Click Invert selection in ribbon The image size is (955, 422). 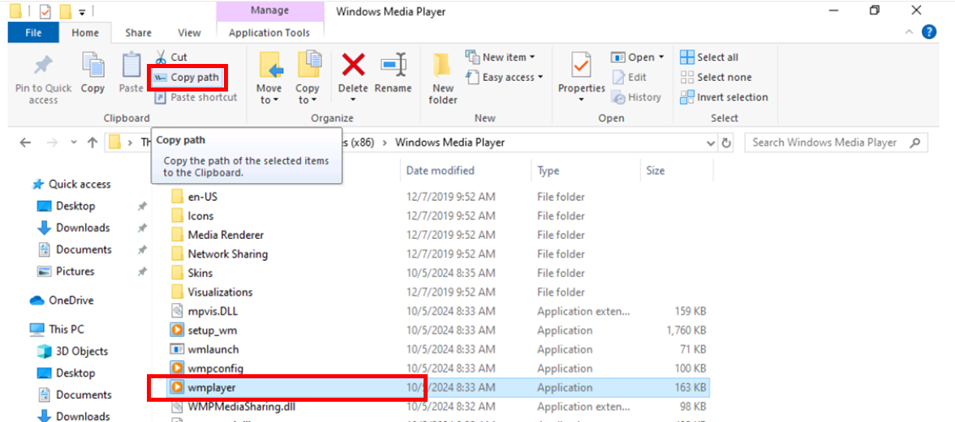click(724, 97)
